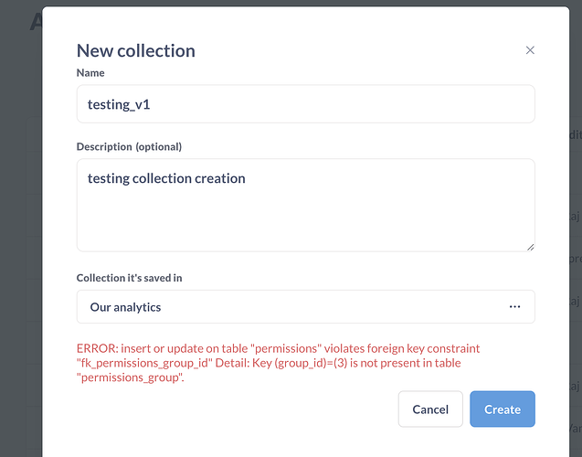Click the large "A" heading behind dialog

pos(36,22)
